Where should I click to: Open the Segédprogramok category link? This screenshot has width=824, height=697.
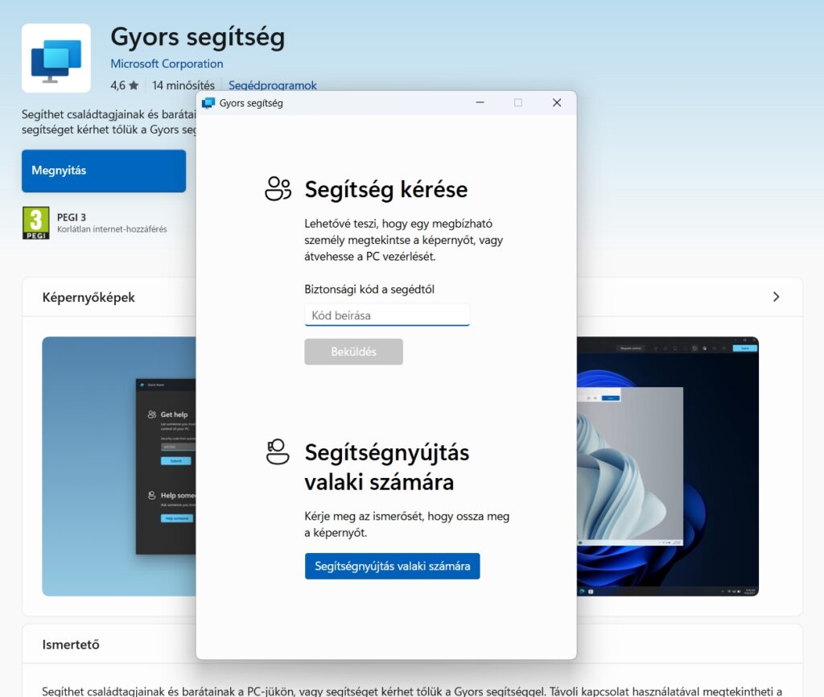(x=273, y=85)
